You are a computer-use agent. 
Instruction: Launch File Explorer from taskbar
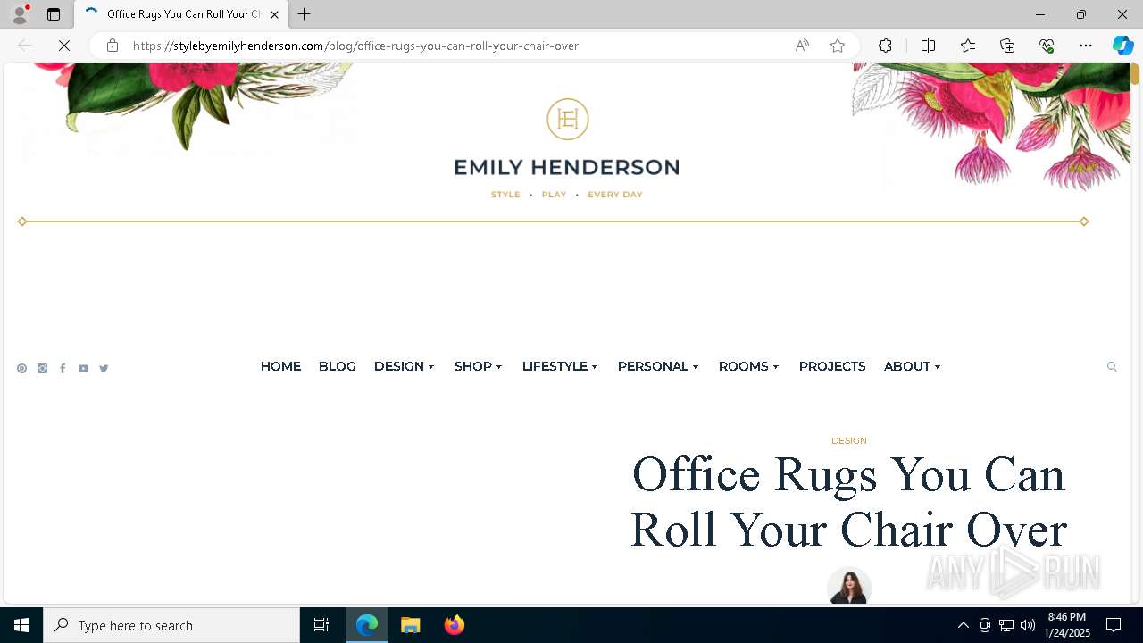(x=411, y=625)
